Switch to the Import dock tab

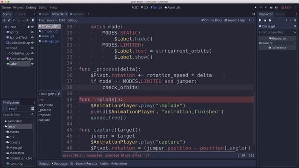(x=20, y=14)
